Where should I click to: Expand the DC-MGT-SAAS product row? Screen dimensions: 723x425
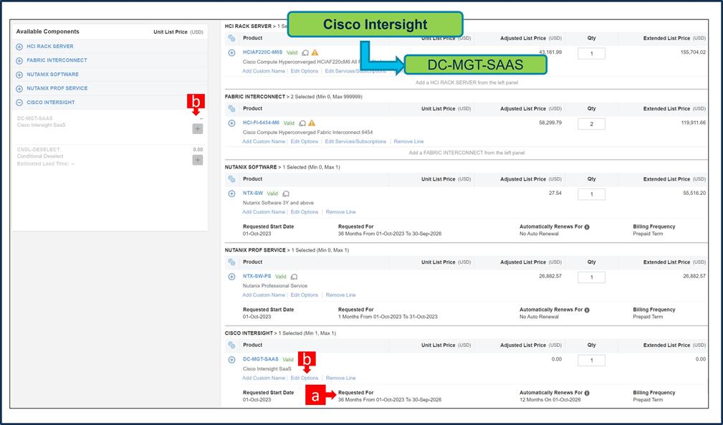(232, 360)
